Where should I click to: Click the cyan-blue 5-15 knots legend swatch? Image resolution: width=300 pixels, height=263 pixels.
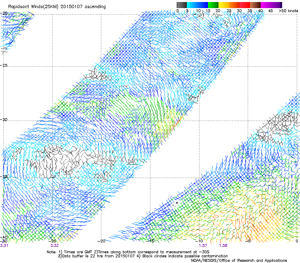(197, 5)
